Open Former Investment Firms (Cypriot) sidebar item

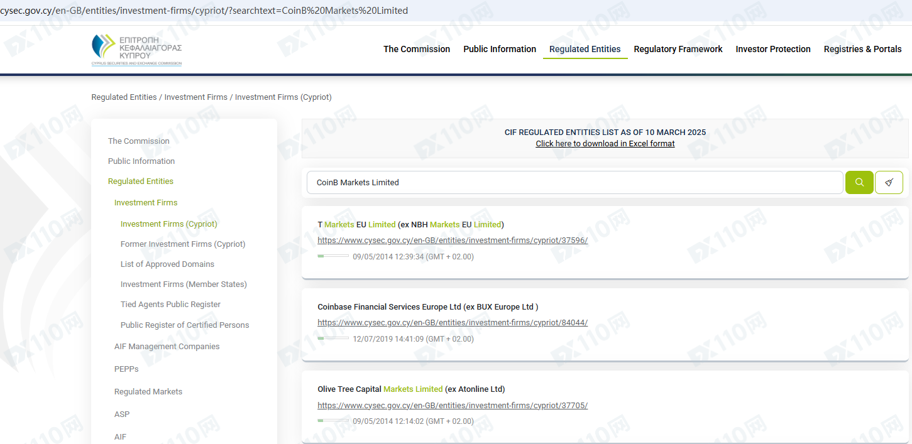[183, 244]
